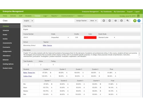Click the Mean row label
Image resolution: width=143 pixels, height=107 pixels.
coord(25,88)
